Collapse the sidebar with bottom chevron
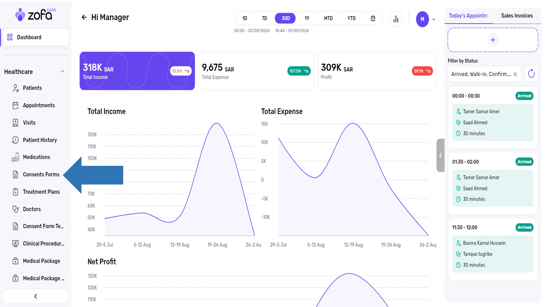 35,296
